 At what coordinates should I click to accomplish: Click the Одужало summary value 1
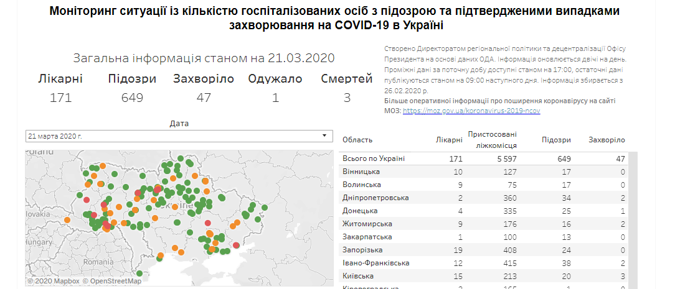click(275, 98)
